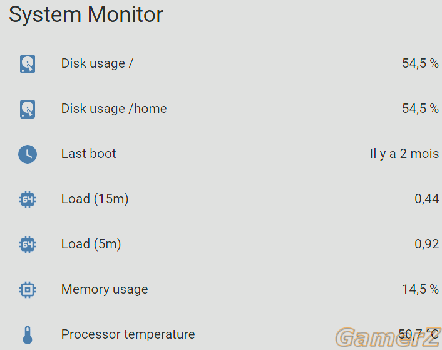
Task: Click the hard disk icon for Disk usage /
Action: pos(28,64)
